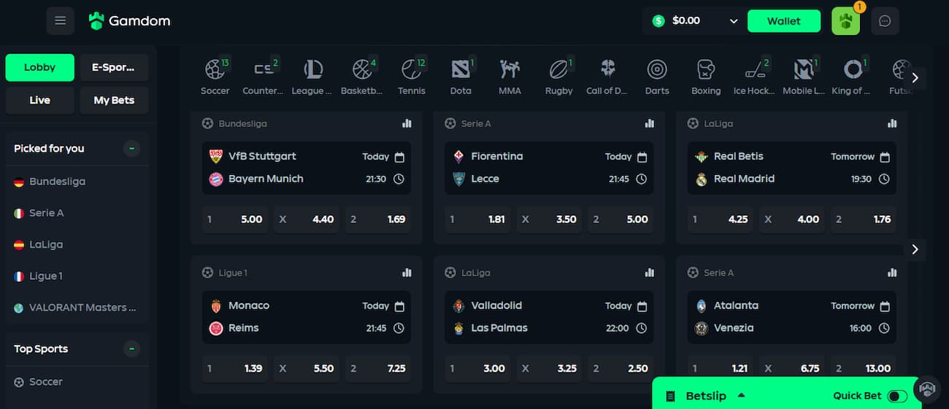Bet on Real Madrid win at 1.76

coord(864,219)
